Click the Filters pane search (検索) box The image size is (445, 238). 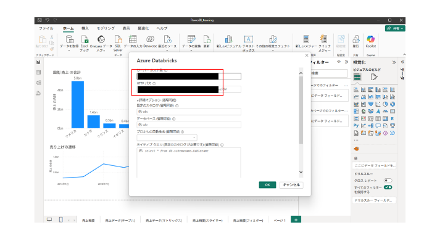coord(329,73)
